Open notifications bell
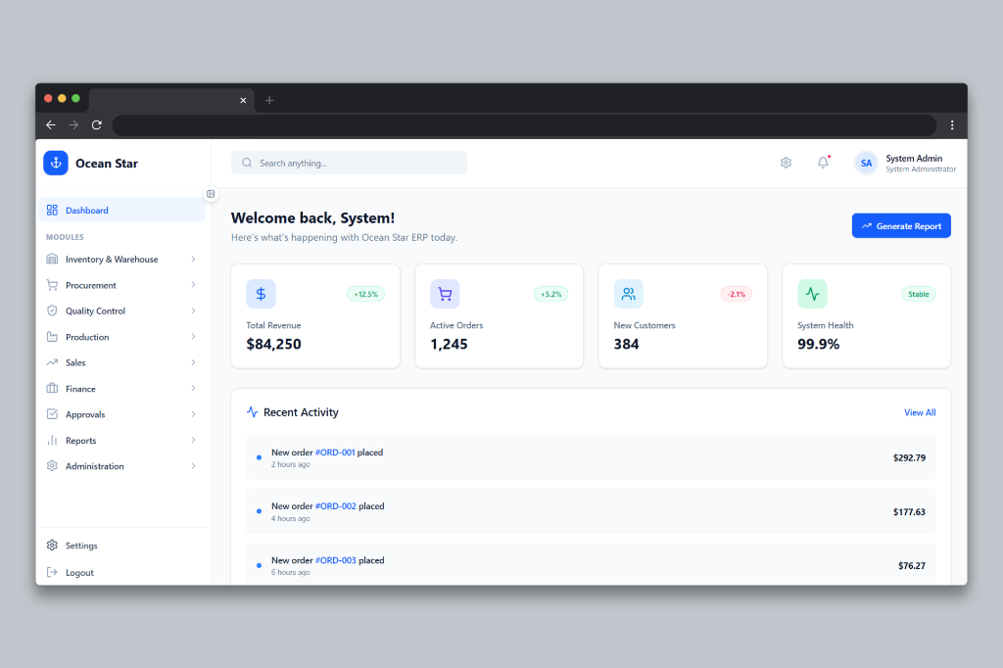 (x=823, y=163)
